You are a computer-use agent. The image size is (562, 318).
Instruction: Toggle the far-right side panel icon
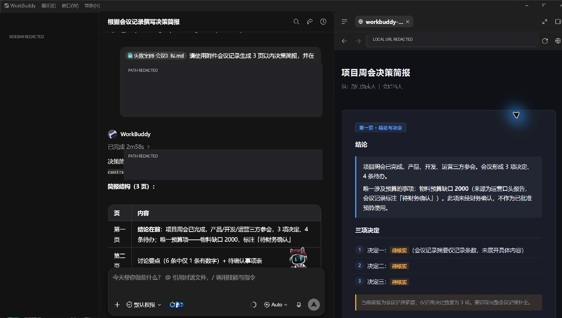point(558,22)
